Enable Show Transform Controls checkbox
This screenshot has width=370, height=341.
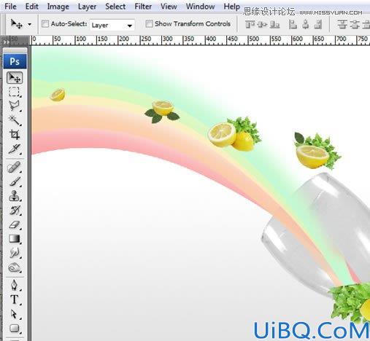point(149,24)
